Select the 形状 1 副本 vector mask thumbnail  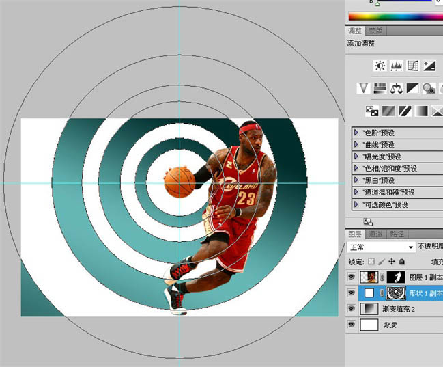point(395,293)
